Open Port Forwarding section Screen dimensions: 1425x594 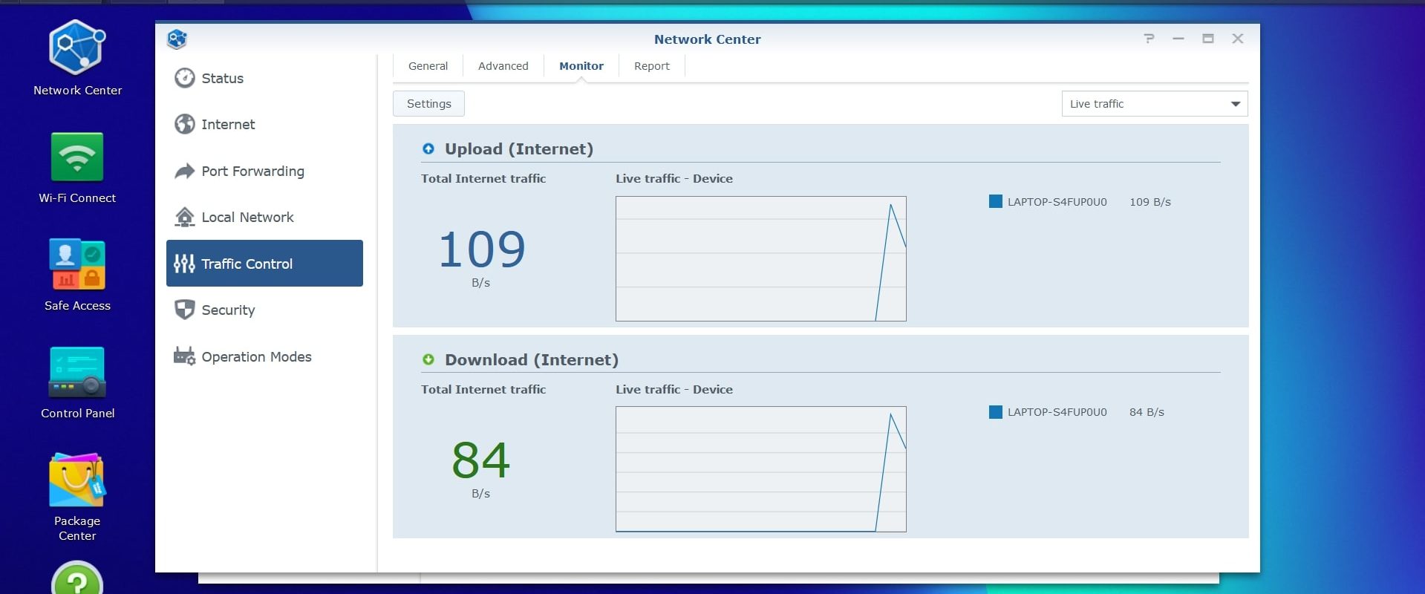pos(264,171)
